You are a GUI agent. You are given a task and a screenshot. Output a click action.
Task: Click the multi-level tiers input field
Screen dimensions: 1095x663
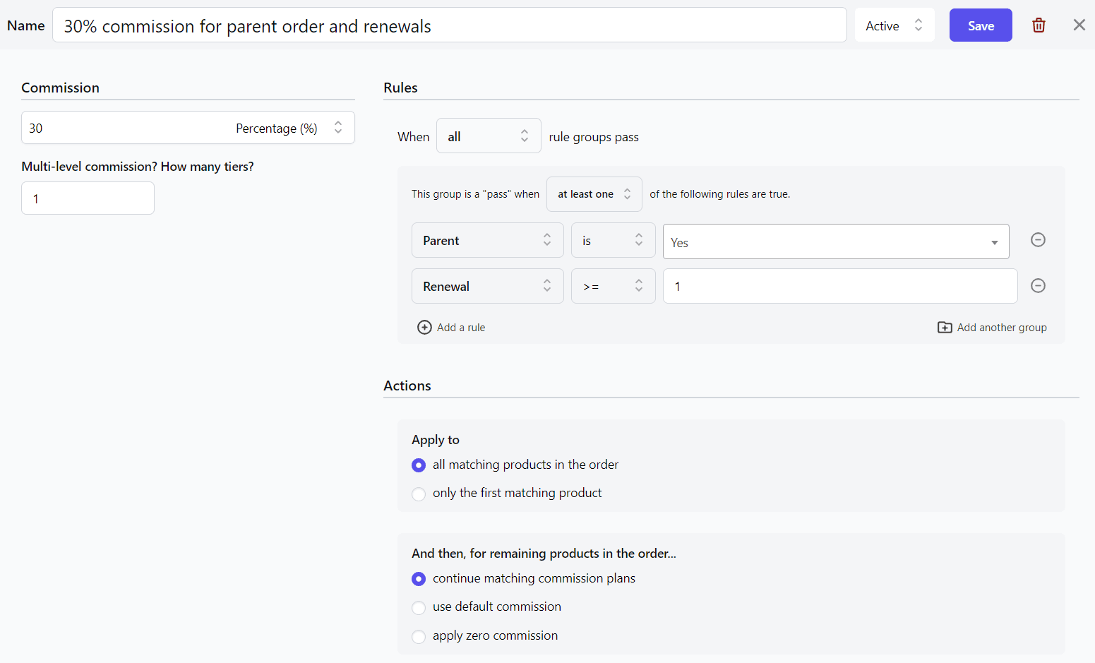tap(88, 198)
